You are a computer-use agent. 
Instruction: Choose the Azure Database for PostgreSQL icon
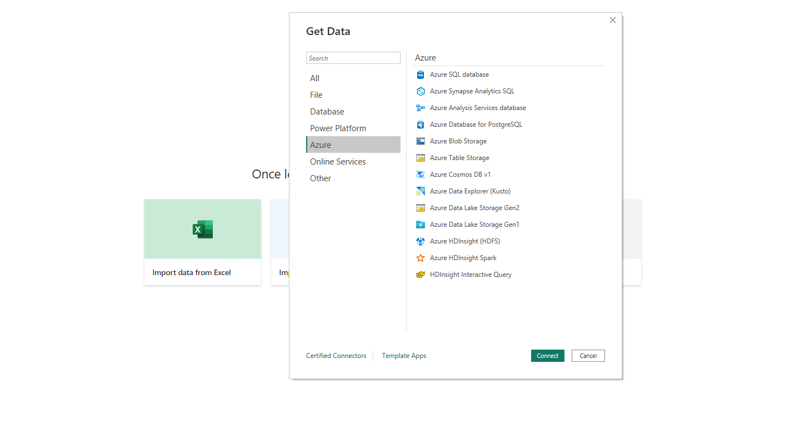pos(420,125)
